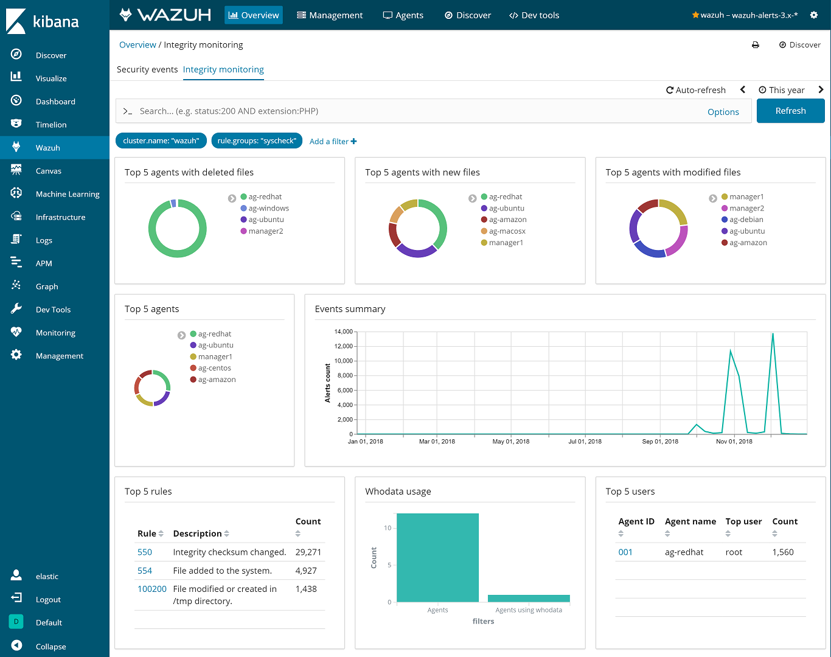Open the Timelion sidebar icon
The height and width of the screenshot is (657, 831).
(x=16, y=124)
